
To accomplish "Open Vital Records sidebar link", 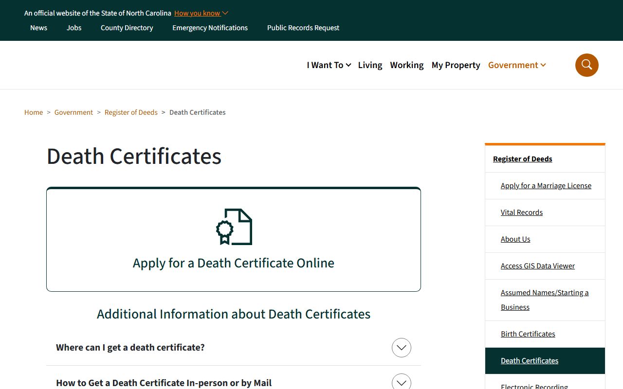I will (522, 212).
